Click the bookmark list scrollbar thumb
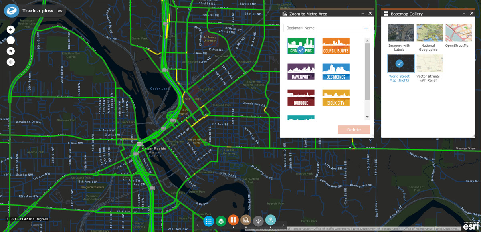The image size is (481, 232). tap(367, 71)
